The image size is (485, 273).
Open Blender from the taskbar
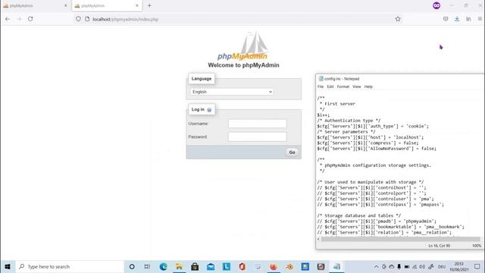click(289, 266)
